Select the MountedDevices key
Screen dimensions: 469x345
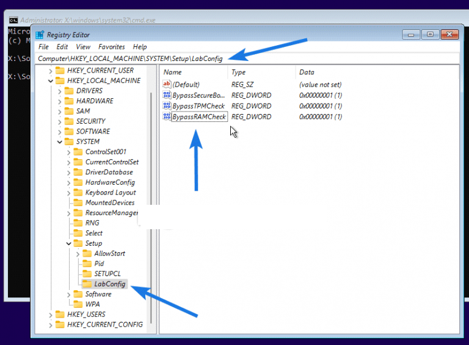(110, 203)
